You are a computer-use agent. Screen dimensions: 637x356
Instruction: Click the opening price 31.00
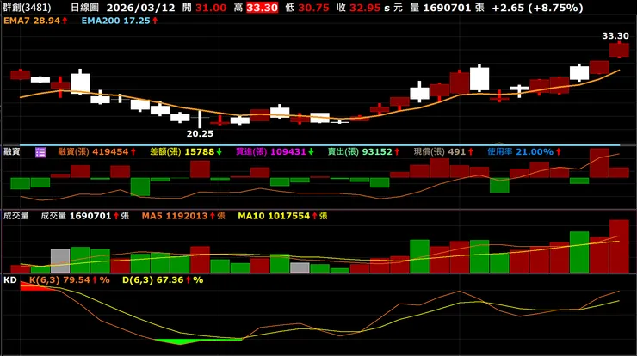pyautogui.click(x=211, y=8)
